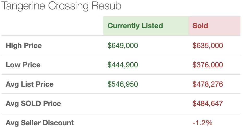The image size is (243, 130).
Task: Click the empty listed cell in Avg Seller Discount row
Action: click(146, 122)
